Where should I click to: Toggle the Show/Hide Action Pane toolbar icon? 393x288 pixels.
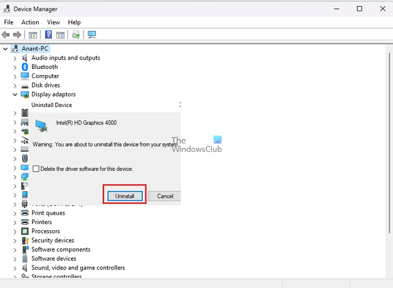point(60,35)
